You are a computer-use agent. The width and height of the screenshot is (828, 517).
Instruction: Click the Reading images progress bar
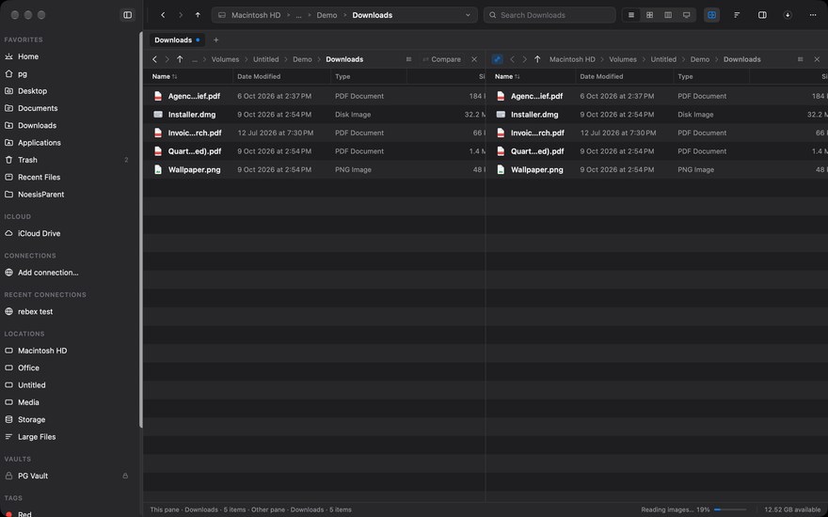coord(730,509)
